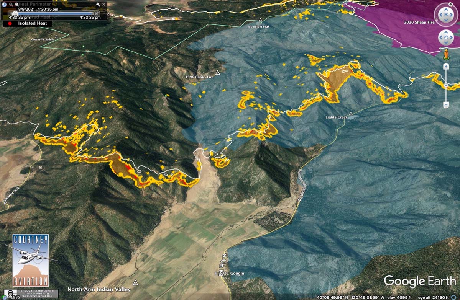Screen dimensions: 460x300
Task: Click the zoom slider handle
Action: [446, 85]
